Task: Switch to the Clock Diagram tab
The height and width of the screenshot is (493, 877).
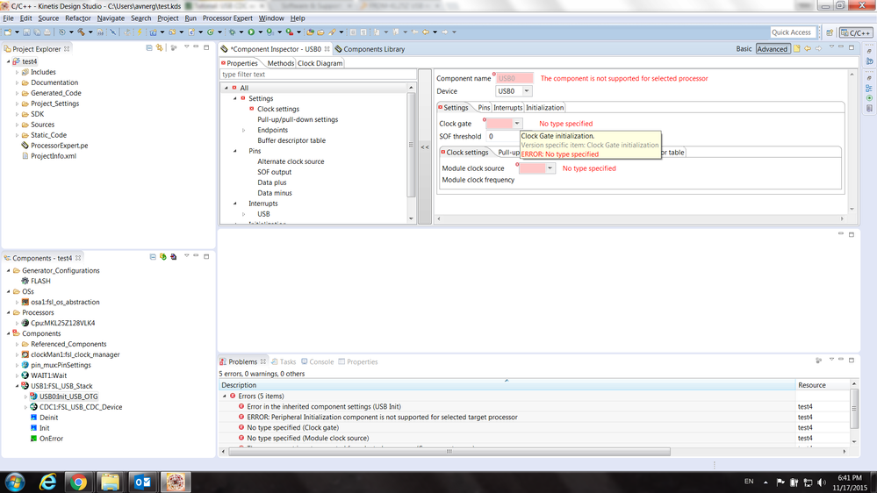Action: pos(320,63)
